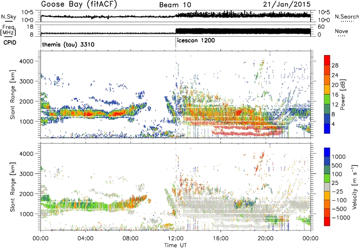
Task: Click the 60 tick on the Nave axis
Action: point(321,27)
